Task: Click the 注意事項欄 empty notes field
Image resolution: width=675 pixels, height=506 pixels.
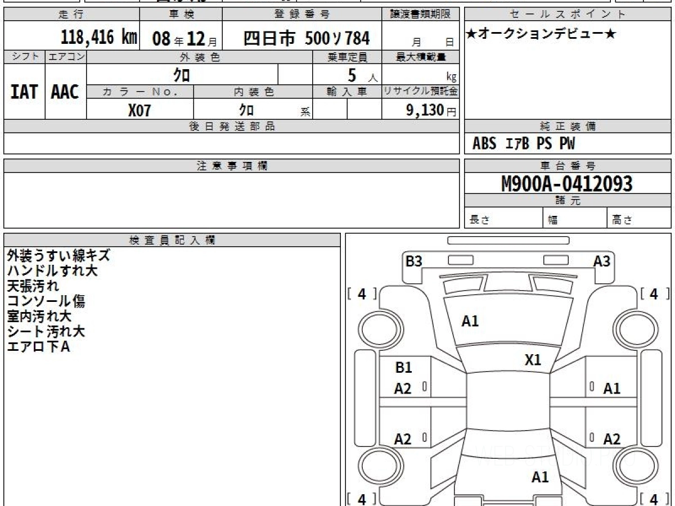Action: [x=231, y=200]
